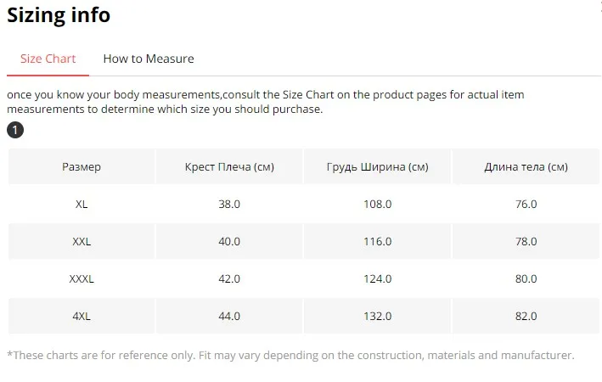Click the reference-only disclaimer text
The width and height of the screenshot is (602, 382).
[x=290, y=355]
